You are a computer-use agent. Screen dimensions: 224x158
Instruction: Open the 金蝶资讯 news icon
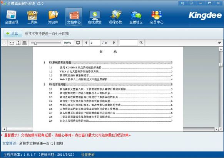coord(12,17)
